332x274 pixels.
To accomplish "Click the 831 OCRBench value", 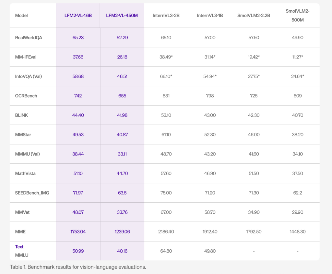I will 166,96.
